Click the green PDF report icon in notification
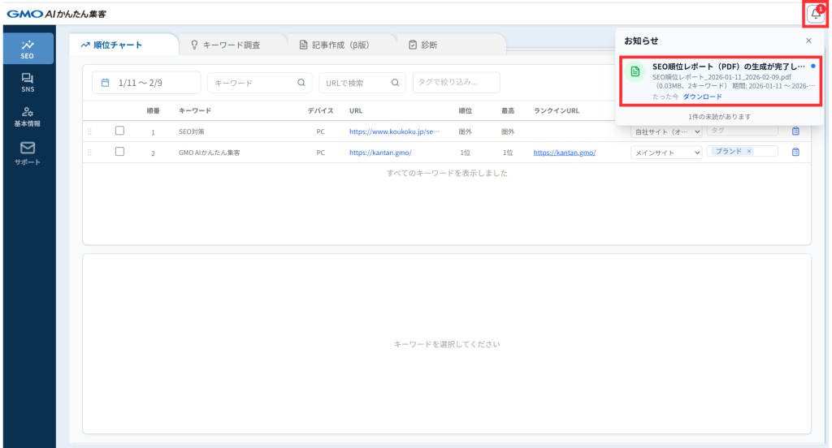The height and width of the screenshot is (448, 832). pyautogui.click(x=637, y=72)
